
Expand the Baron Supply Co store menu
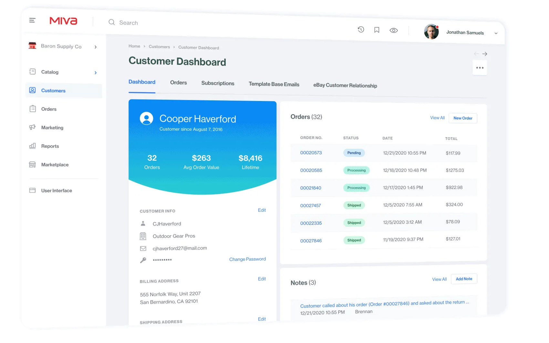tap(96, 46)
